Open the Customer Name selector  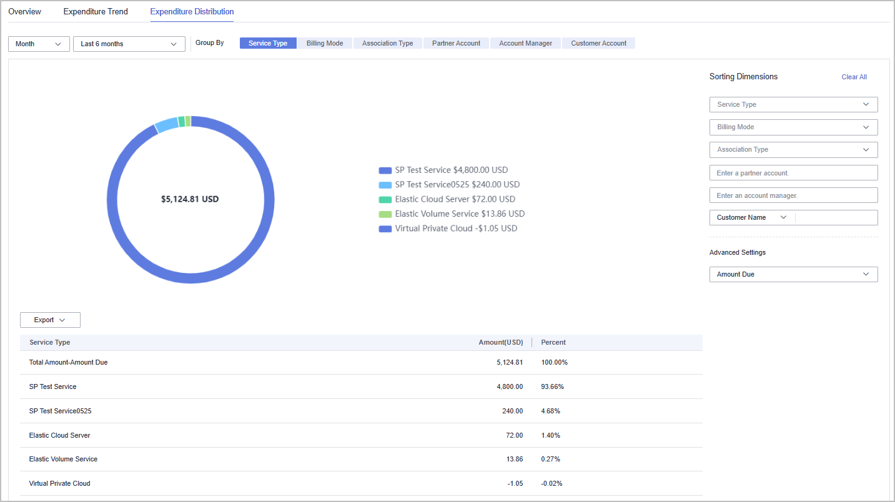click(752, 217)
